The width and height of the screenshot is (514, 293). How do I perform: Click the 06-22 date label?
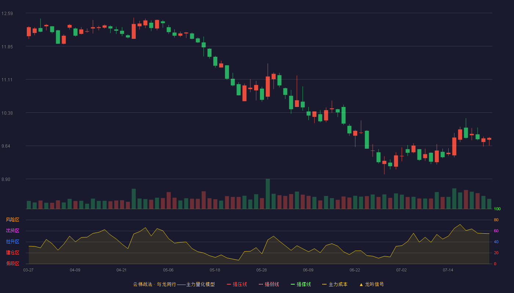(x=355, y=270)
